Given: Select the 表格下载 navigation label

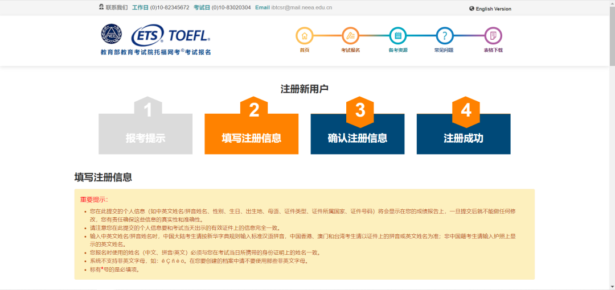Looking at the screenshot, I should [493, 50].
